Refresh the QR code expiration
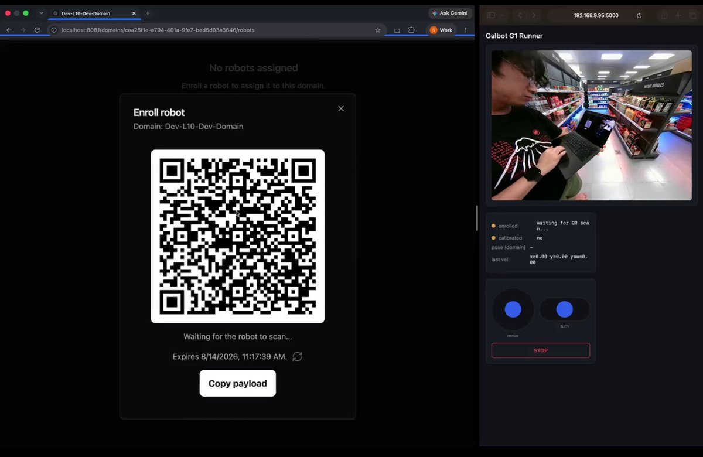703x457 pixels. (298, 356)
